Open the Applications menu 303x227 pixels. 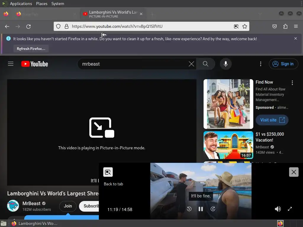(x=21, y=4)
